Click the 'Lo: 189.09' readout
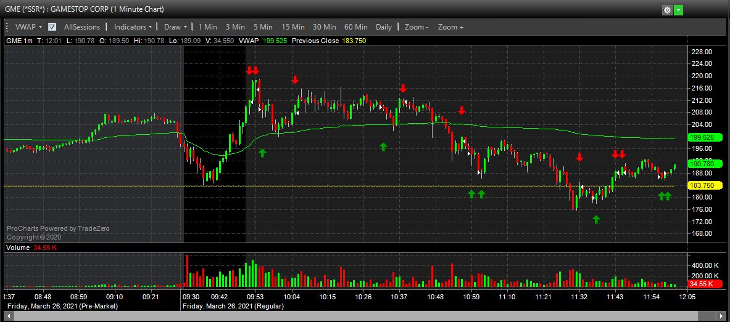This screenshot has width=730, height=322. coord(185,41)
